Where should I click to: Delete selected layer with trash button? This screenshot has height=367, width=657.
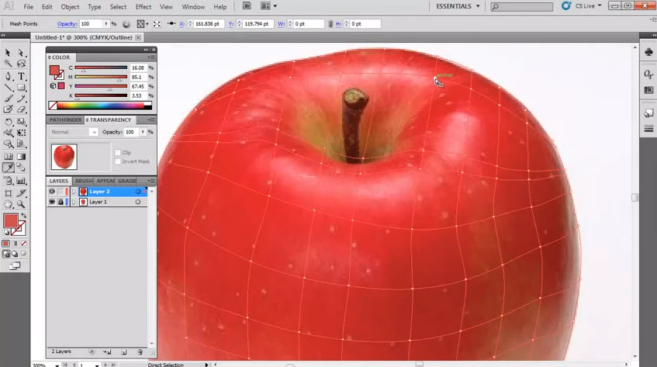[x=140, y=352]
